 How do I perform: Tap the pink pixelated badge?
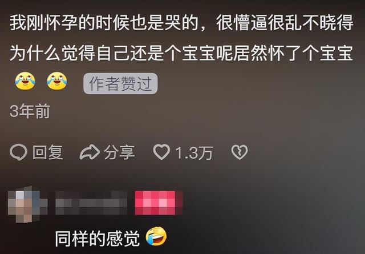coord(159,203)
